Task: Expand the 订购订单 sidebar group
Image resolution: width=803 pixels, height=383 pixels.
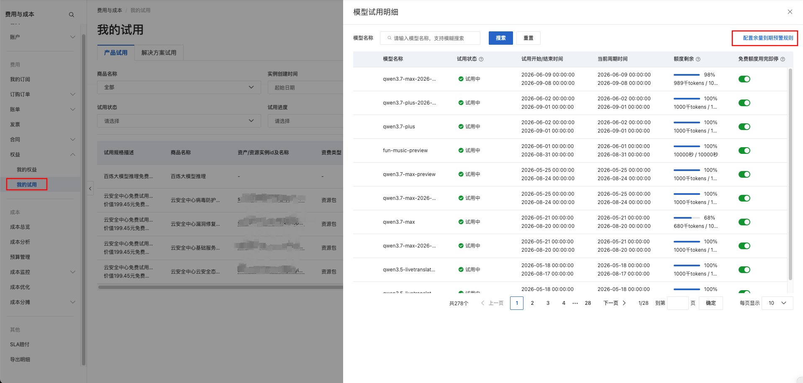Action: (x=72, y=94)
